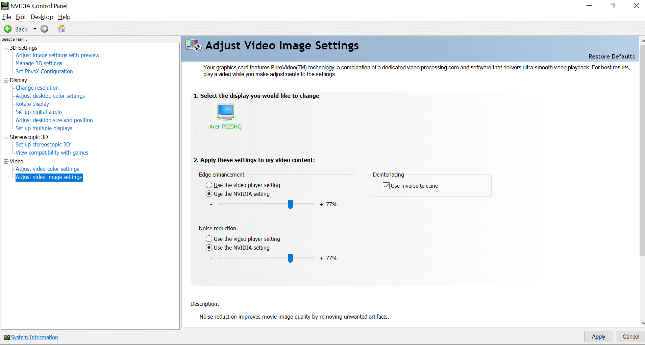Open Rotate display page
Screen dimensions: 645x345
[x=32, y=104]
